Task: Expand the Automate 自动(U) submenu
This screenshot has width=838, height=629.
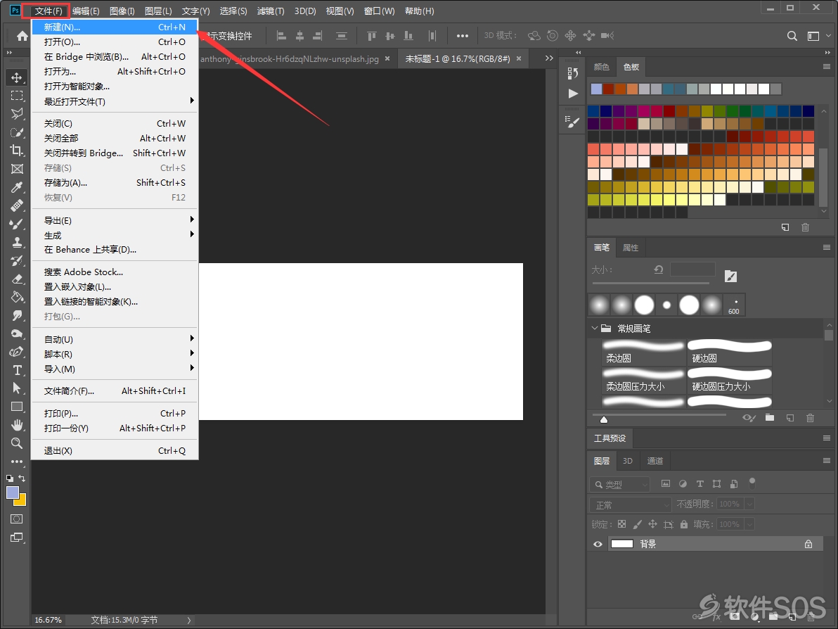Action: pos(115,339)
